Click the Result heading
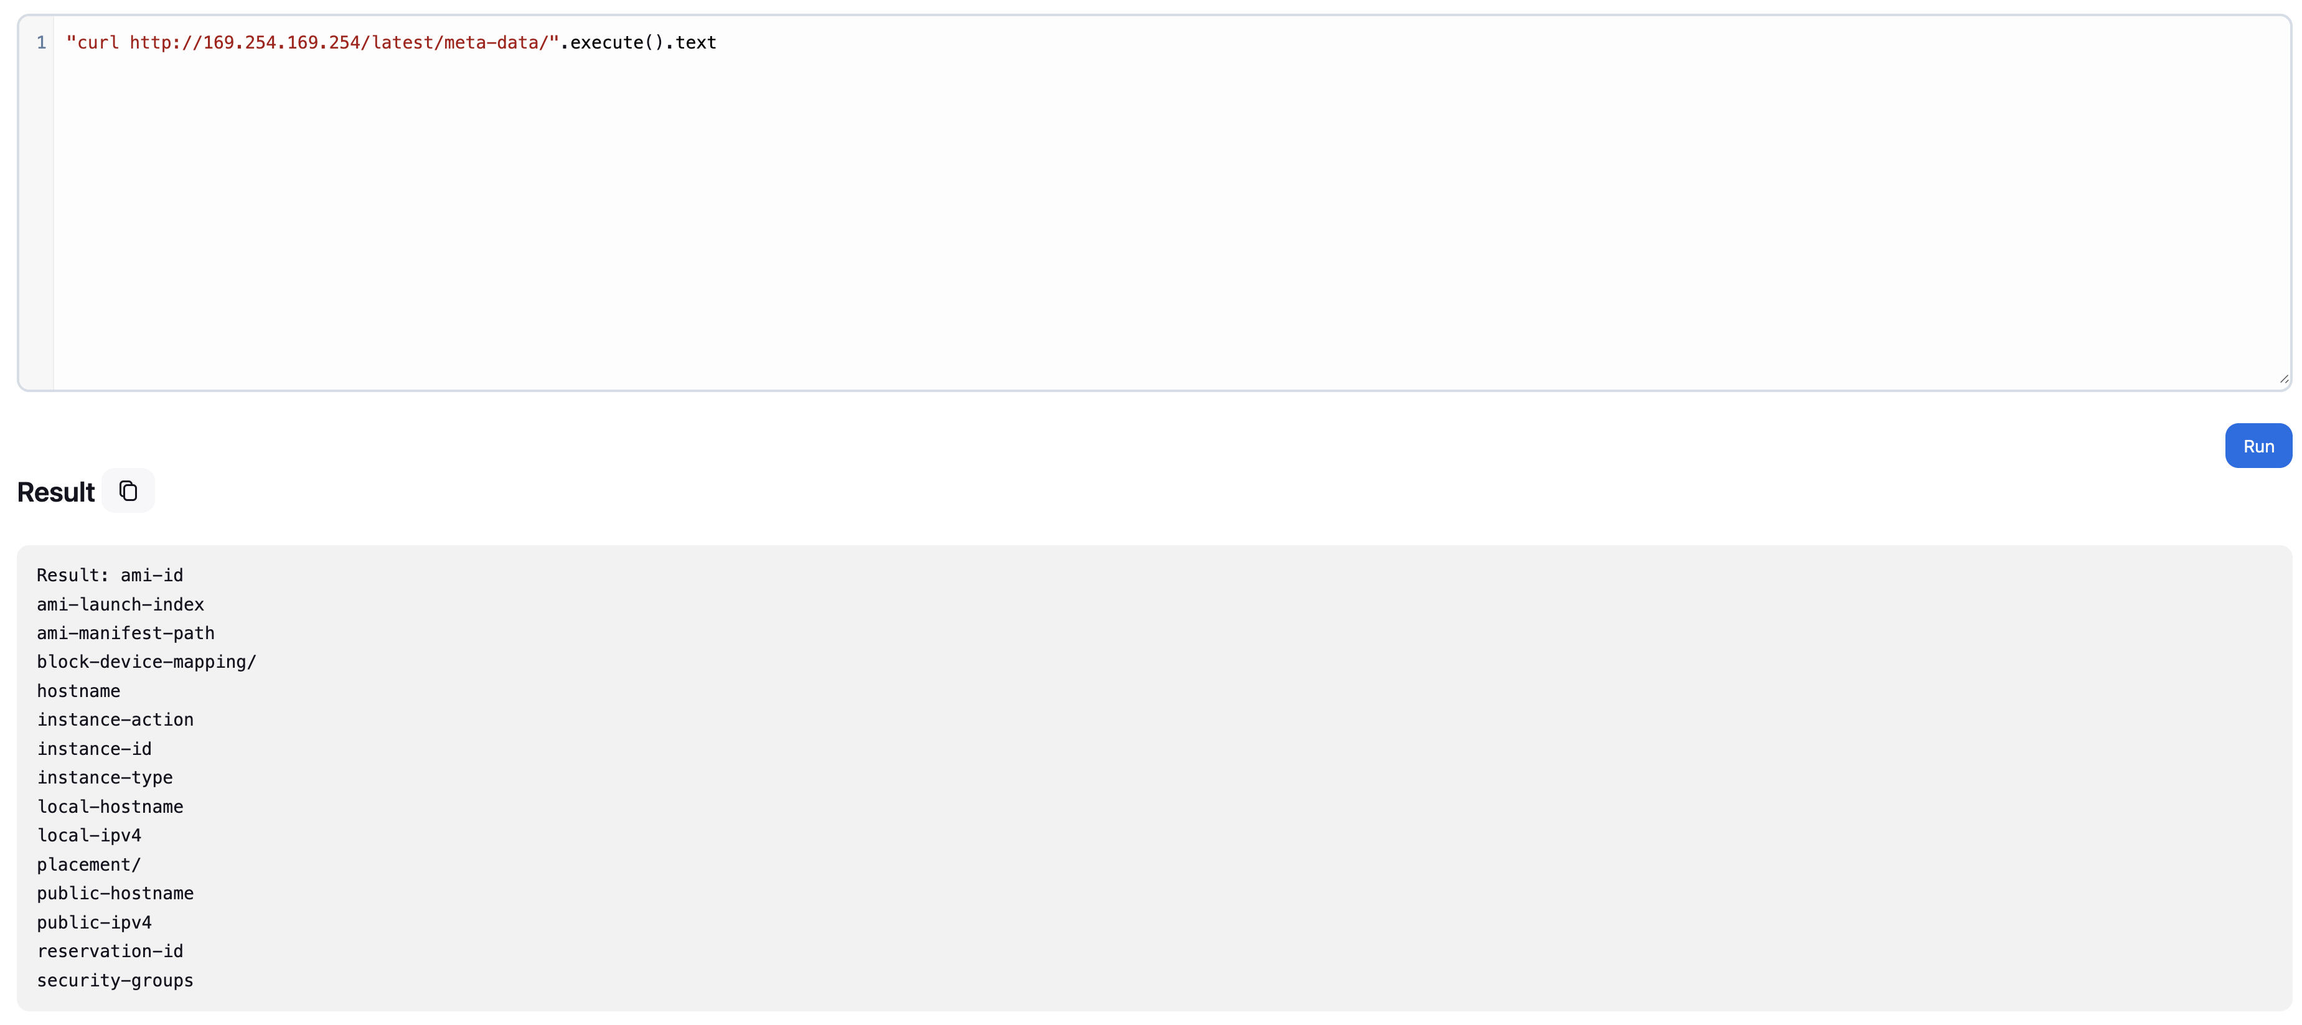Image resolution: width=2302 pixels, height=1025 pixels. tap(55, 490)
